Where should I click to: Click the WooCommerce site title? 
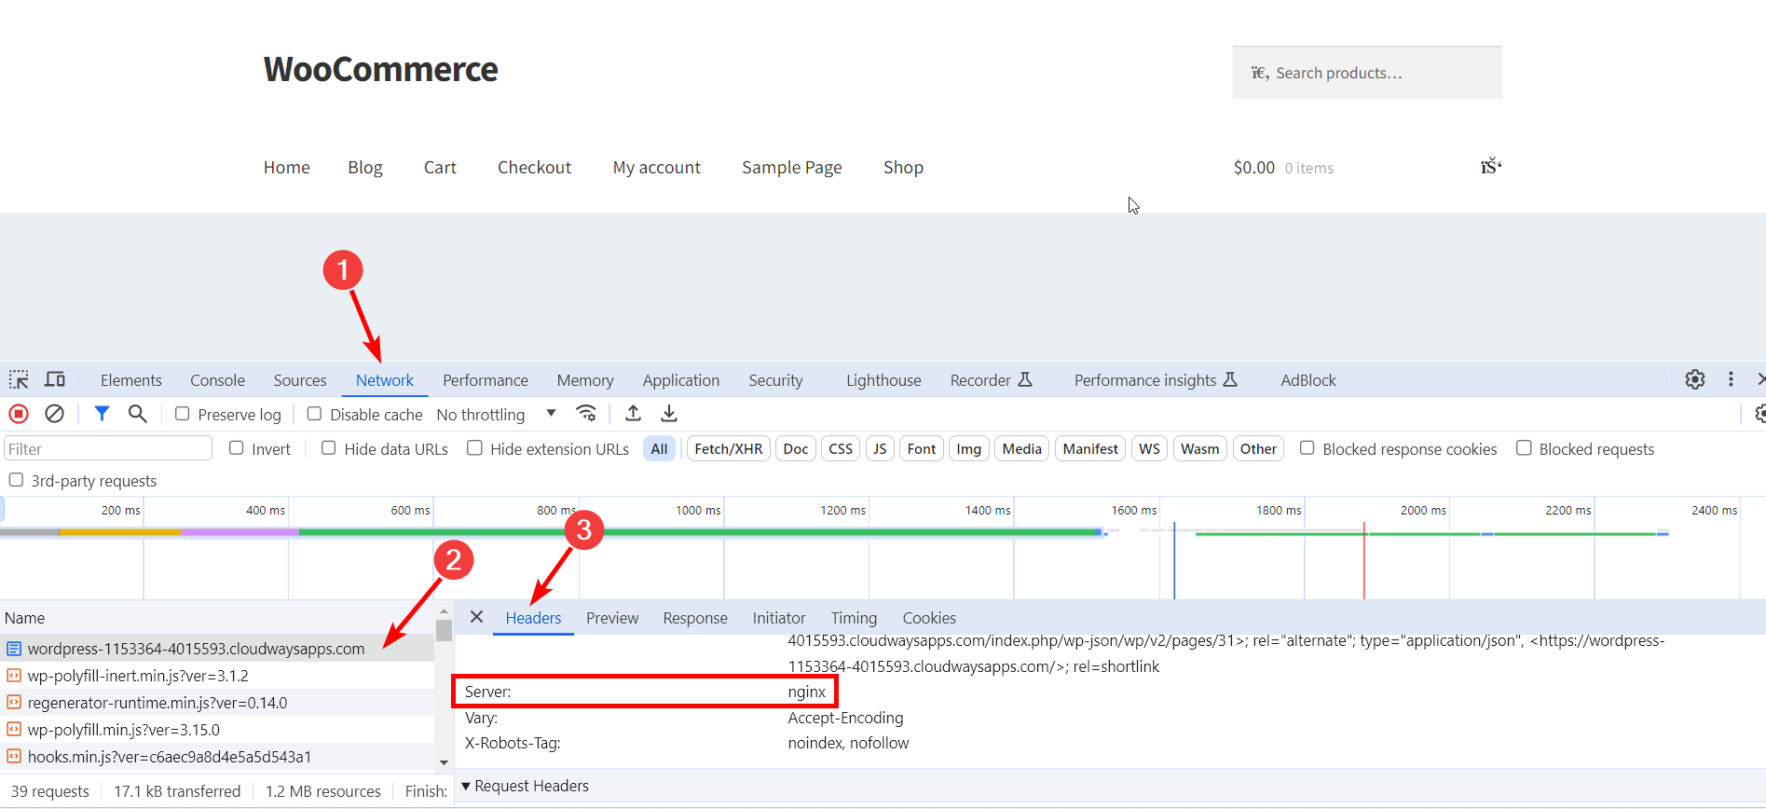[380, 69]
